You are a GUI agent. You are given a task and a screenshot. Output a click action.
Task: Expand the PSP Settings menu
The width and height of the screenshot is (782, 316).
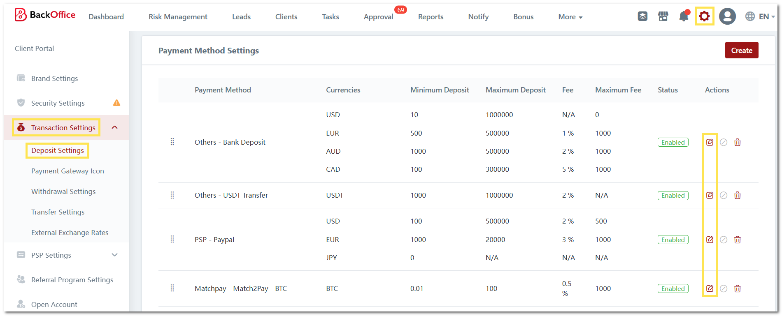115,255
